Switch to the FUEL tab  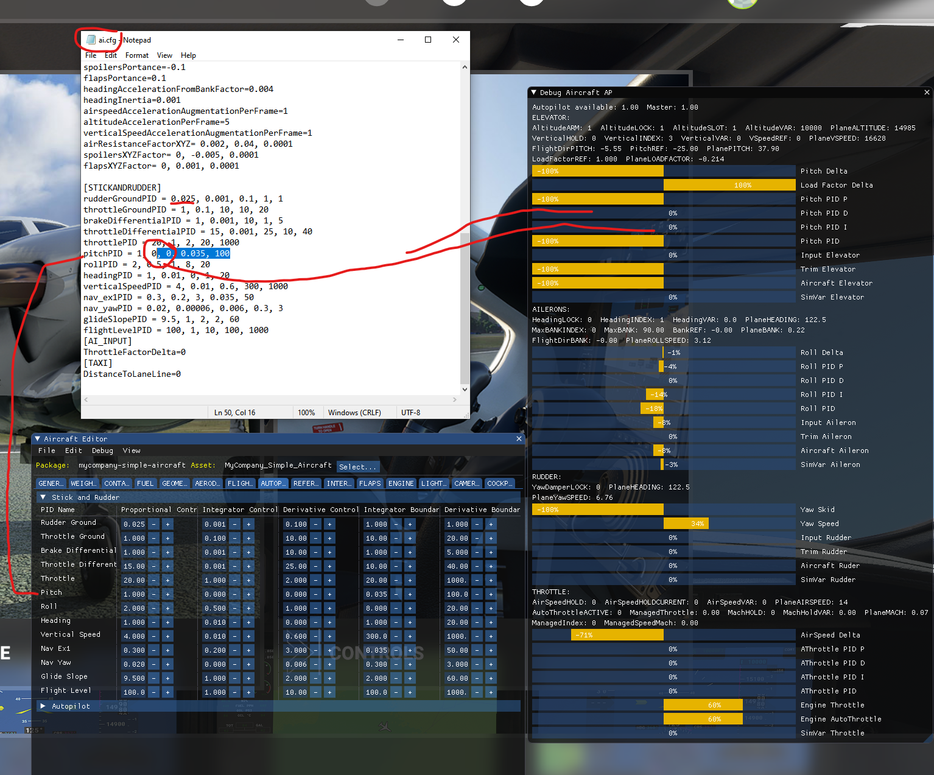[x=146, y=483]
